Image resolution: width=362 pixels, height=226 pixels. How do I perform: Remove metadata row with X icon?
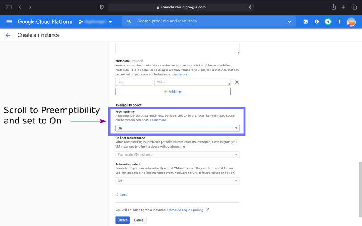point(237,82)
